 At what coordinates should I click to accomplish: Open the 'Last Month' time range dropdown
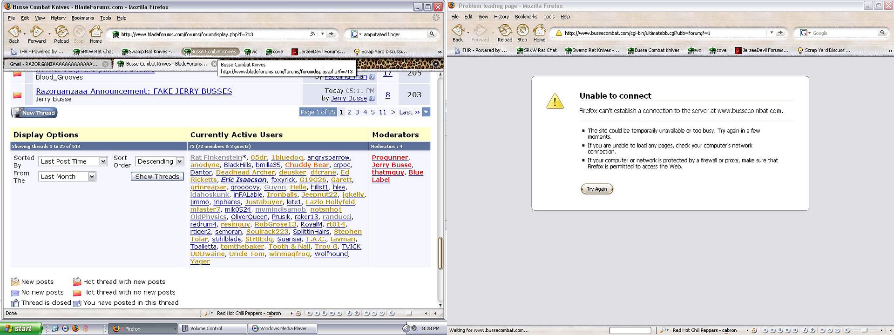[x=92, y=177]
